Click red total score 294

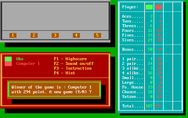(159, 106)
